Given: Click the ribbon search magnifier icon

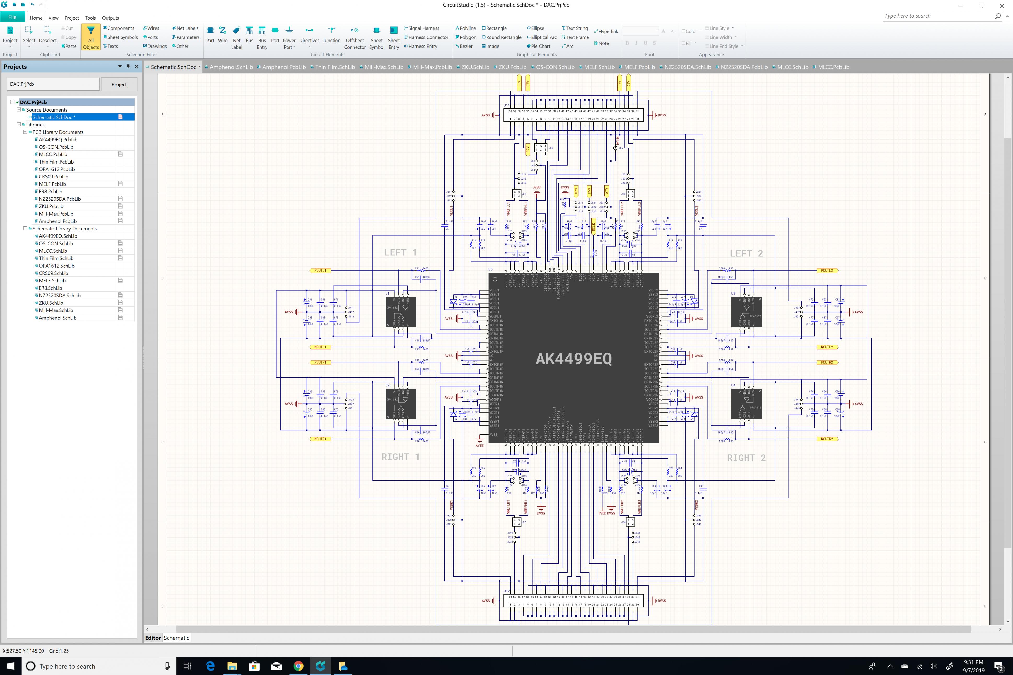Looking at the screenshot, I should (x=998, y=16).
